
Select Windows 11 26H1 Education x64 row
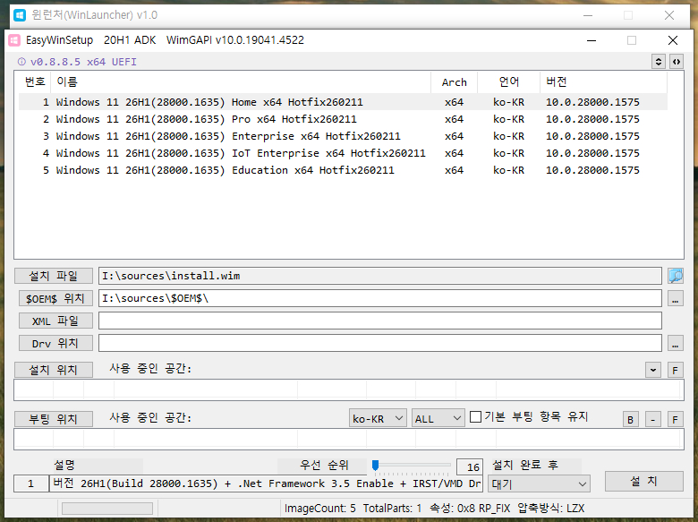click(x=343, y=170)
